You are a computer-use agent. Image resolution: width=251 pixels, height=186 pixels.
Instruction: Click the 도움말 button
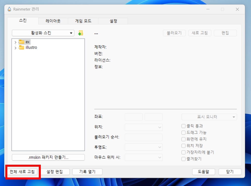point(203,172)
